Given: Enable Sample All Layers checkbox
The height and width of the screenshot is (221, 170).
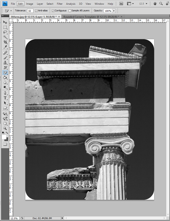Looking at the screenshot, I should click(x=70, y=11).
